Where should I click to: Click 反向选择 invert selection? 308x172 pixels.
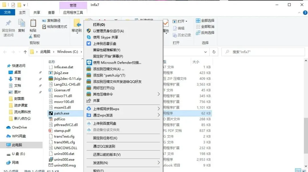205,33
